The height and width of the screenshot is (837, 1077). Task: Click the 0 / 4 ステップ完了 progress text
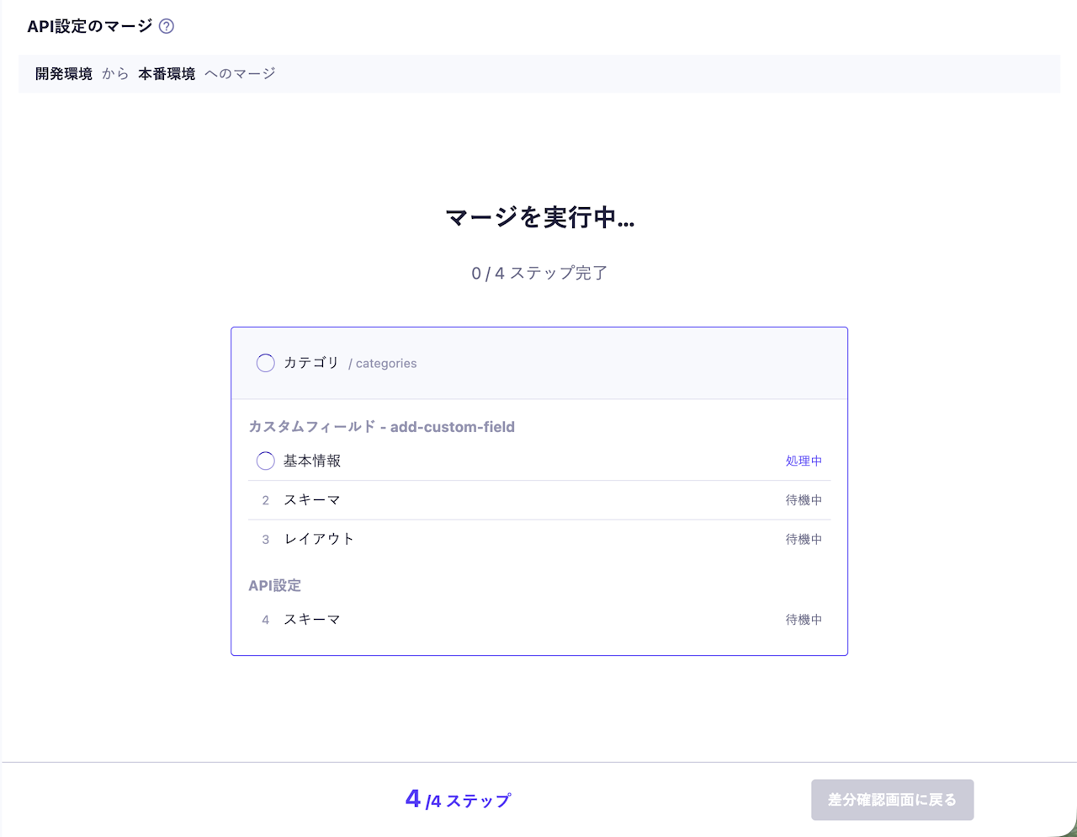click(539, 273)
